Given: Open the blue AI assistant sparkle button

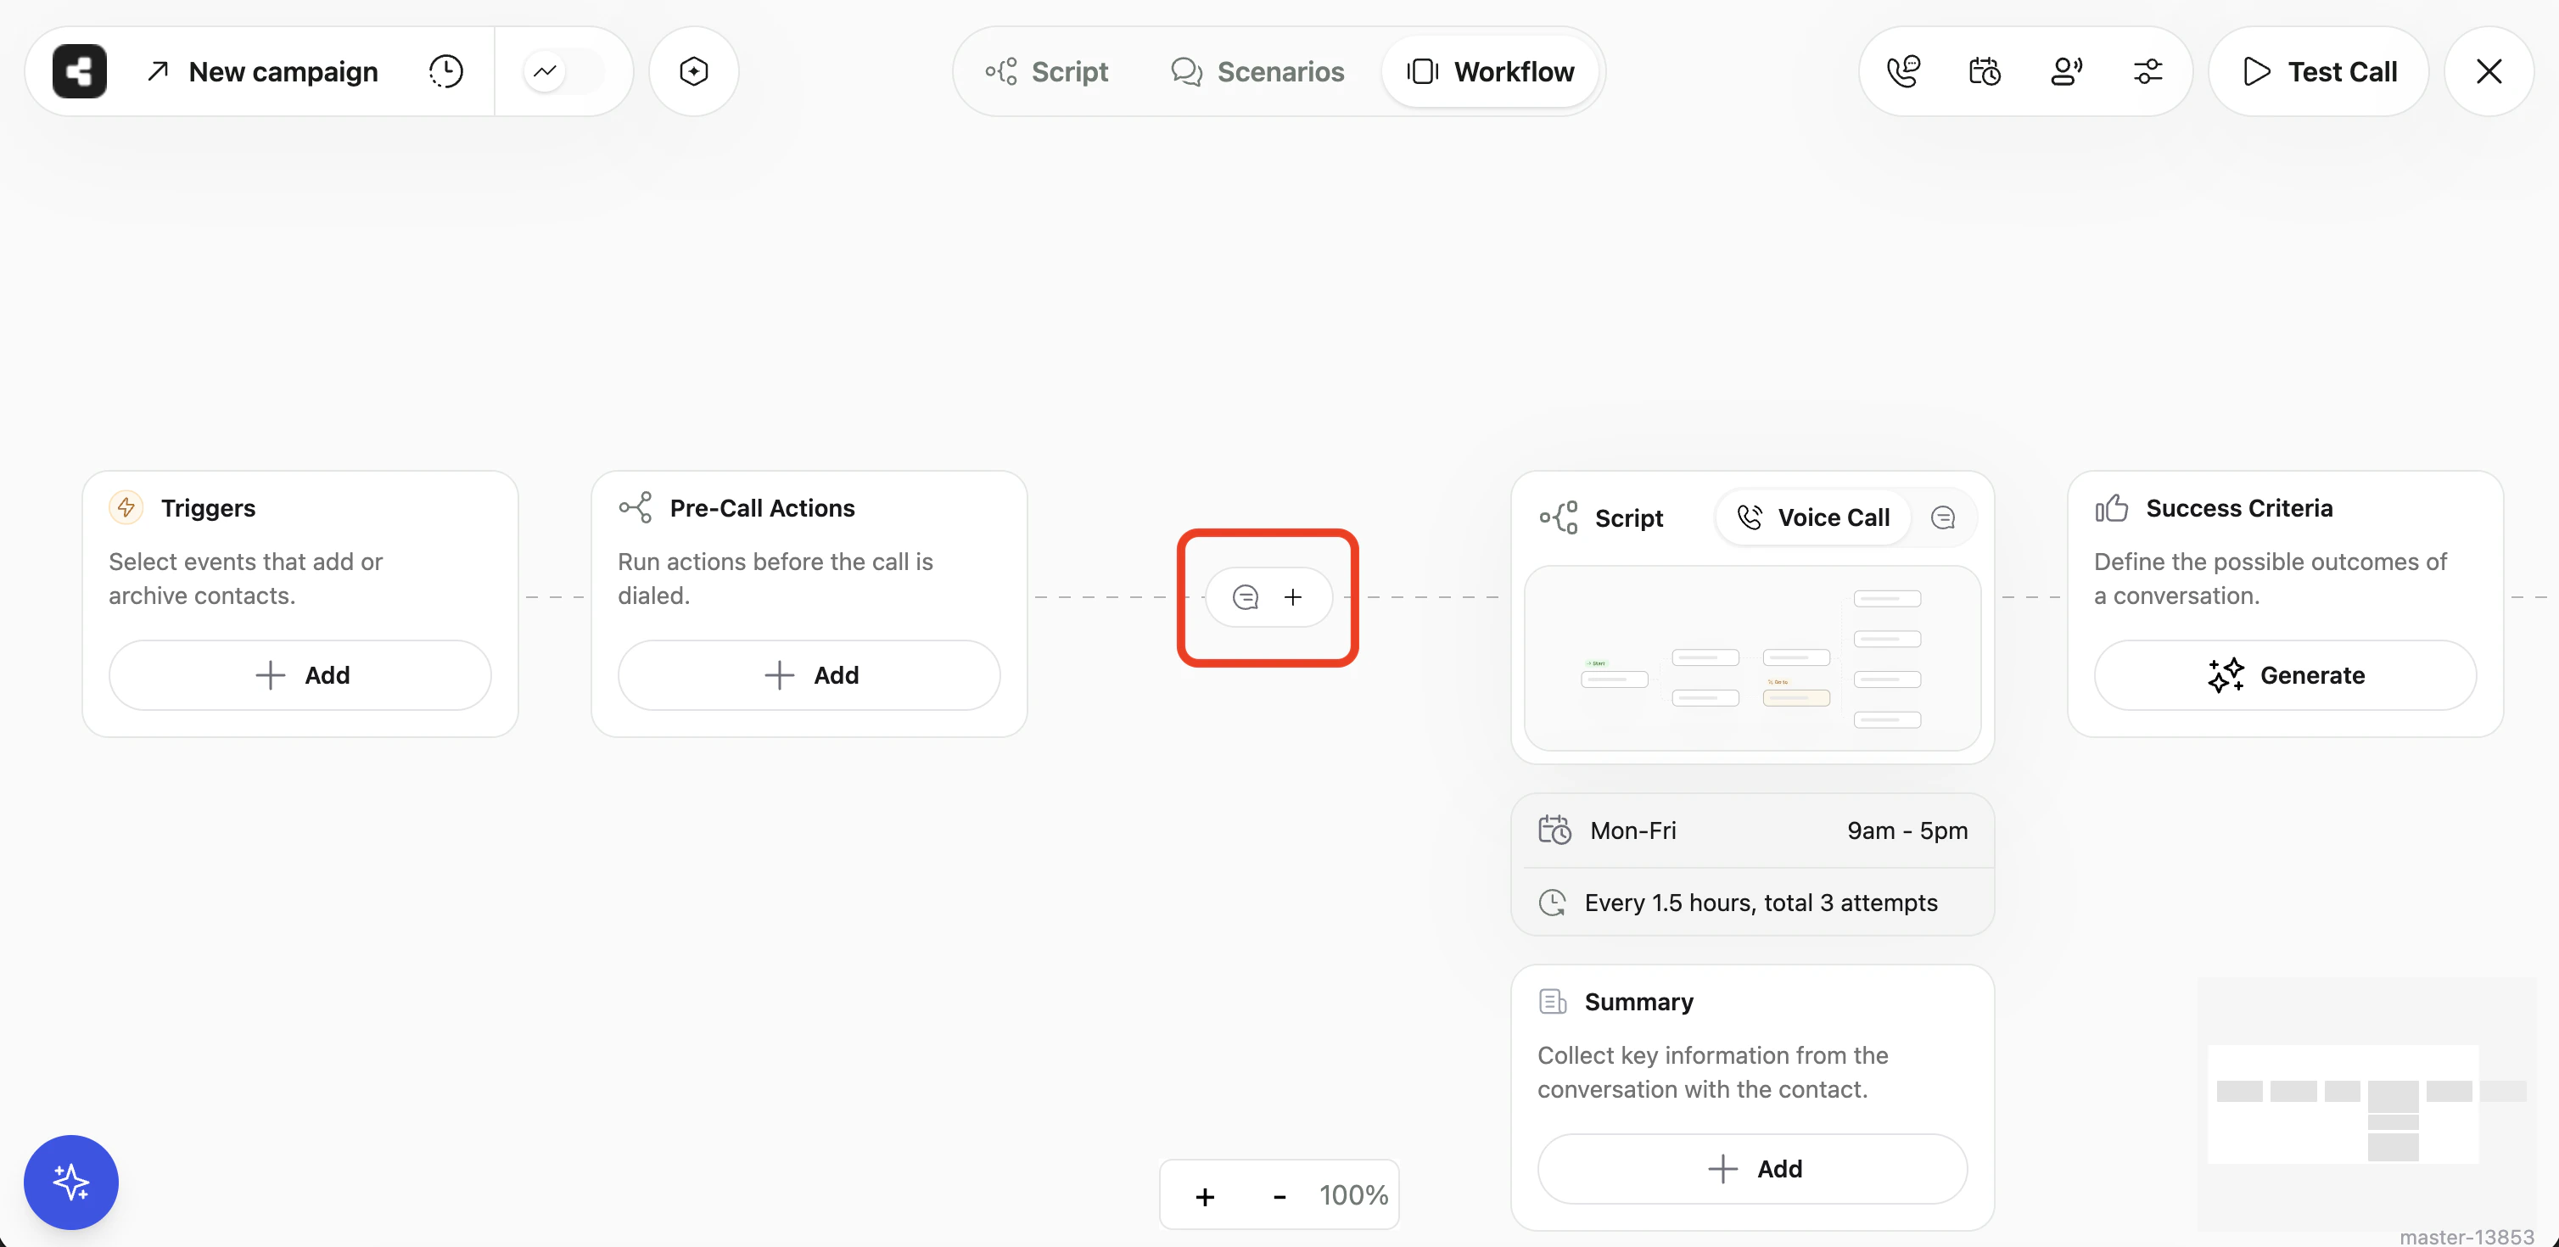Looking at the screenshot, I should click(70, 1182).
